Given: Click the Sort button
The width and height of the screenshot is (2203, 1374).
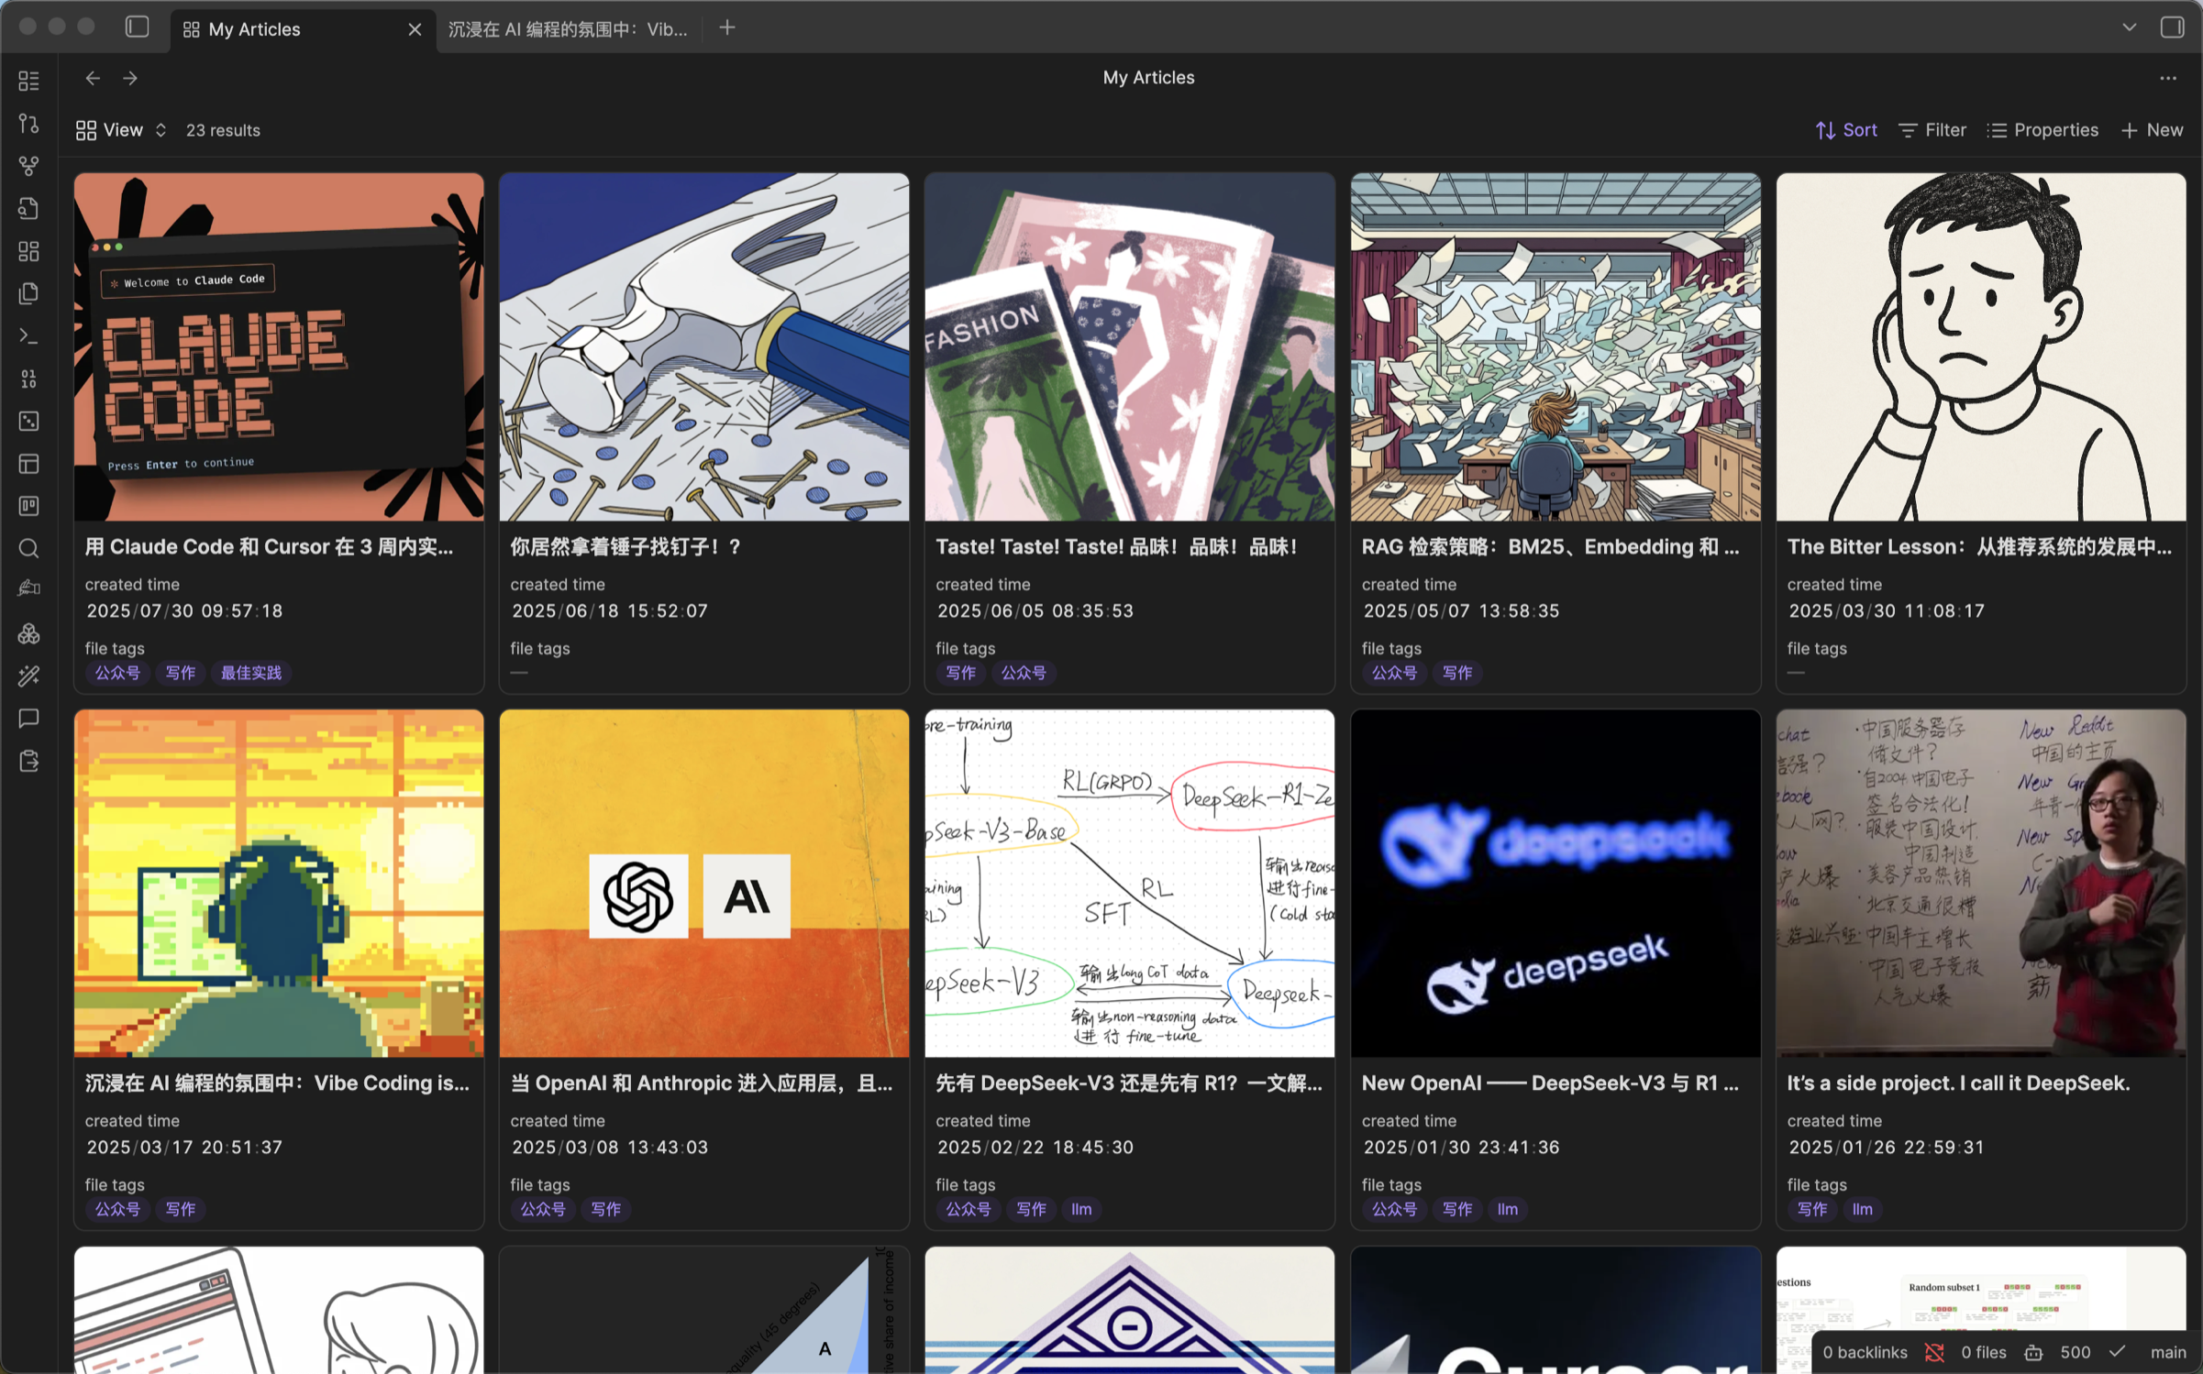Looking at the screenshot, I should (1845, 130).
